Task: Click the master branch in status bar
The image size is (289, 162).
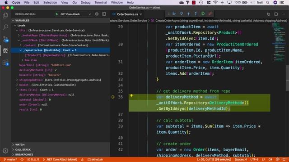Action: pos(10,159)
